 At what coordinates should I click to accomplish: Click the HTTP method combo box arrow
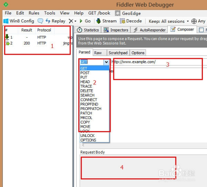click(x=106, y=62)
